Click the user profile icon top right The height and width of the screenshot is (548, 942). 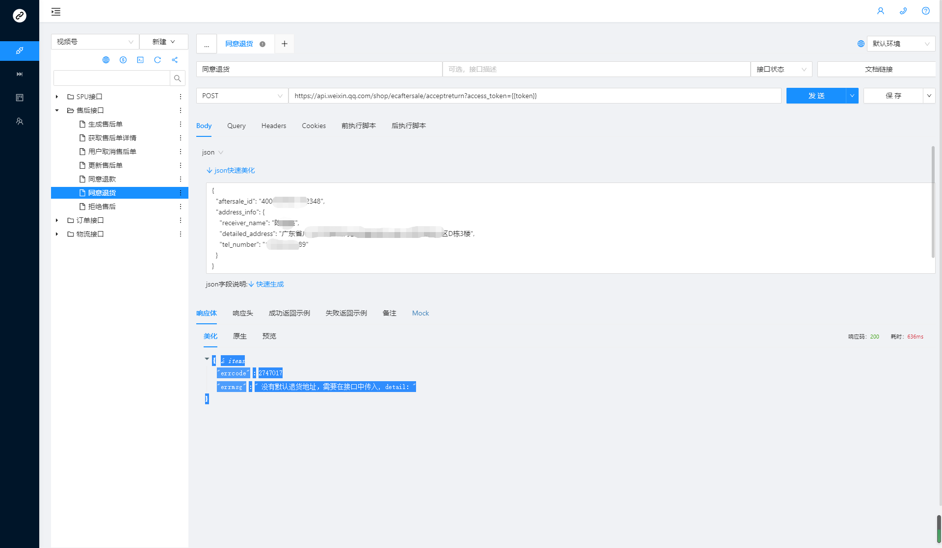pos(881,11)
